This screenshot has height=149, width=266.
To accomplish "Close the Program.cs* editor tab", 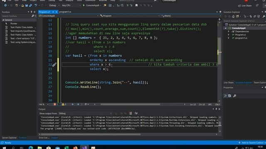I will tap(57, 12).
